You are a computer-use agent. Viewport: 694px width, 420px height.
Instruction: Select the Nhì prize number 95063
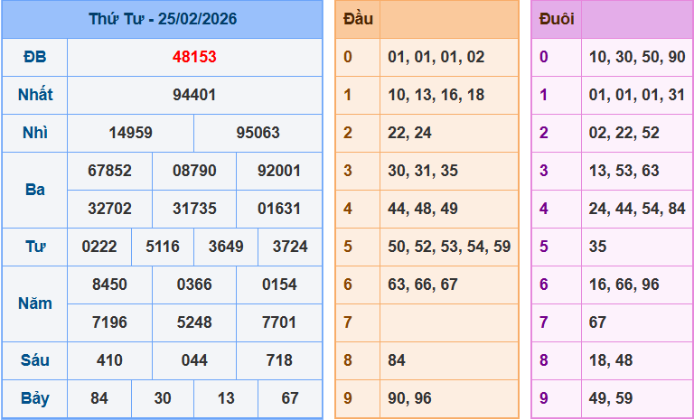coord(258,133)
